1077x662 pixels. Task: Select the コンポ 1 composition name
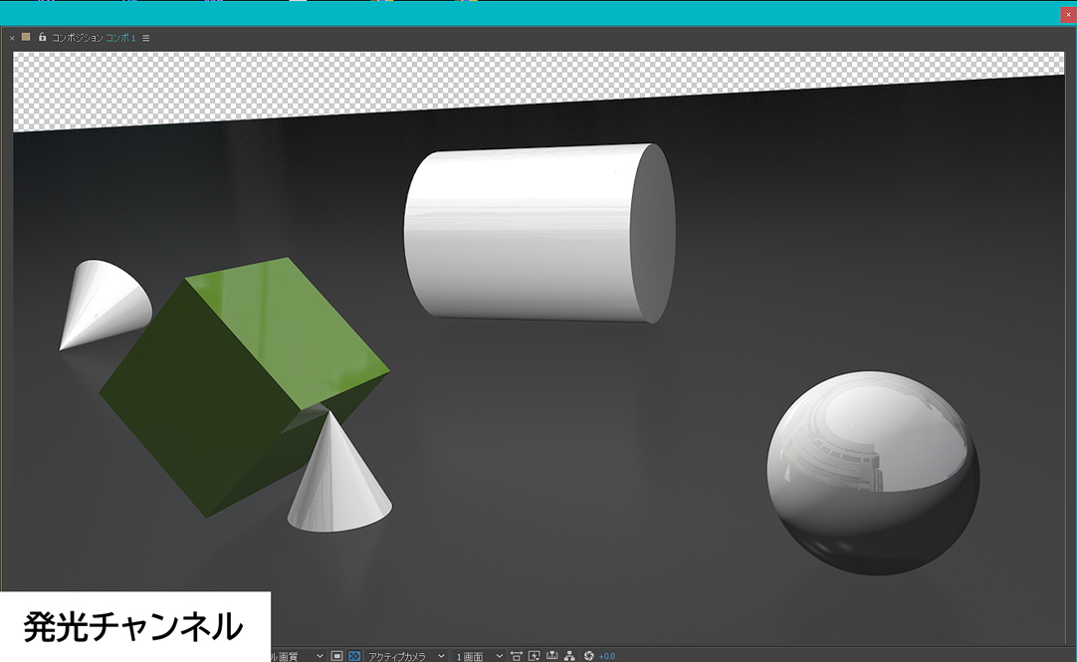[x=120, y=38]
